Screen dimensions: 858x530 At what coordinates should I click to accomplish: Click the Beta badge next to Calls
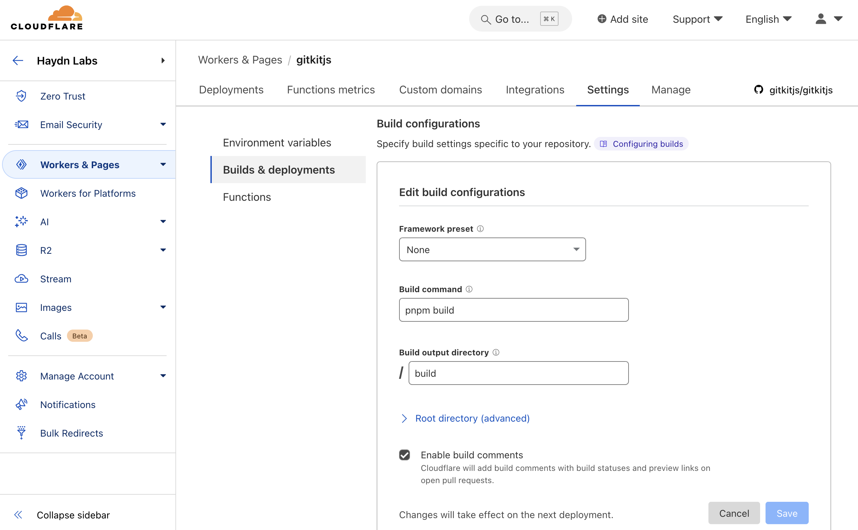point(80,336)
